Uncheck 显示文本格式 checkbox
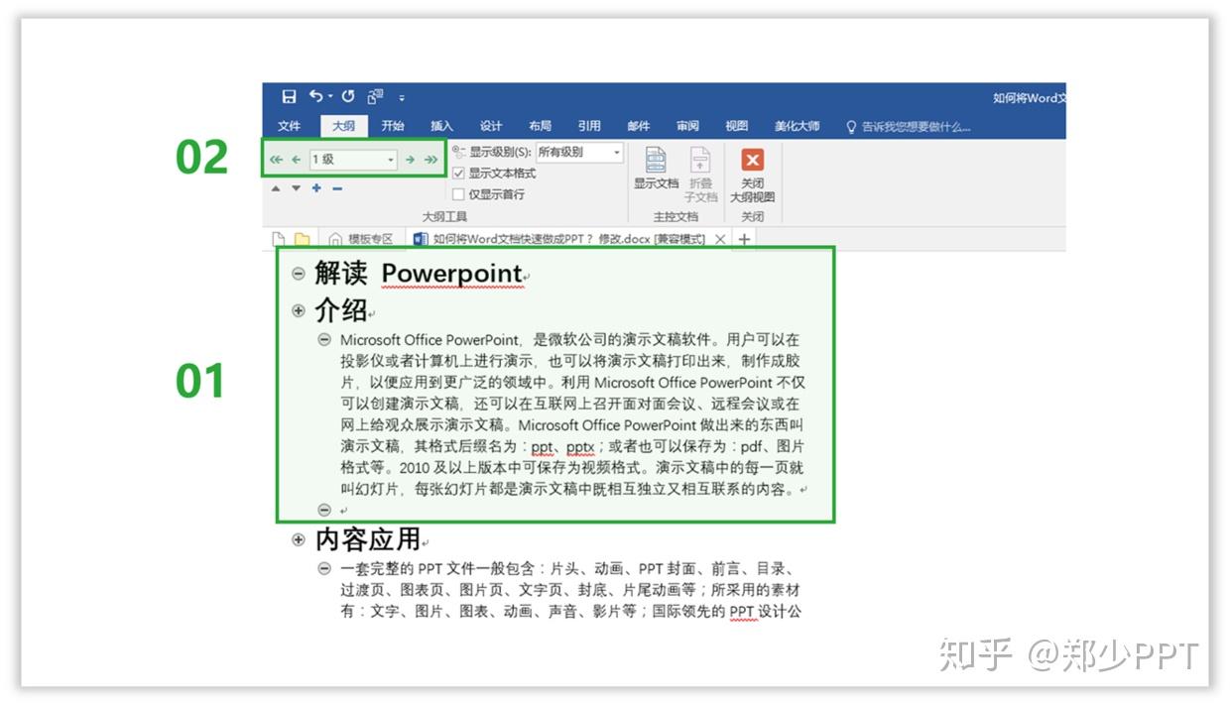This screenshot has width=1230, height=705. click(x=458, y=174)
